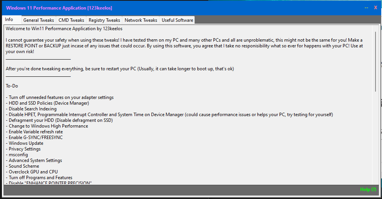This screenshot has width=382, height=199.
Task: Click the Disable Search Indexing line
Action: 31,109
